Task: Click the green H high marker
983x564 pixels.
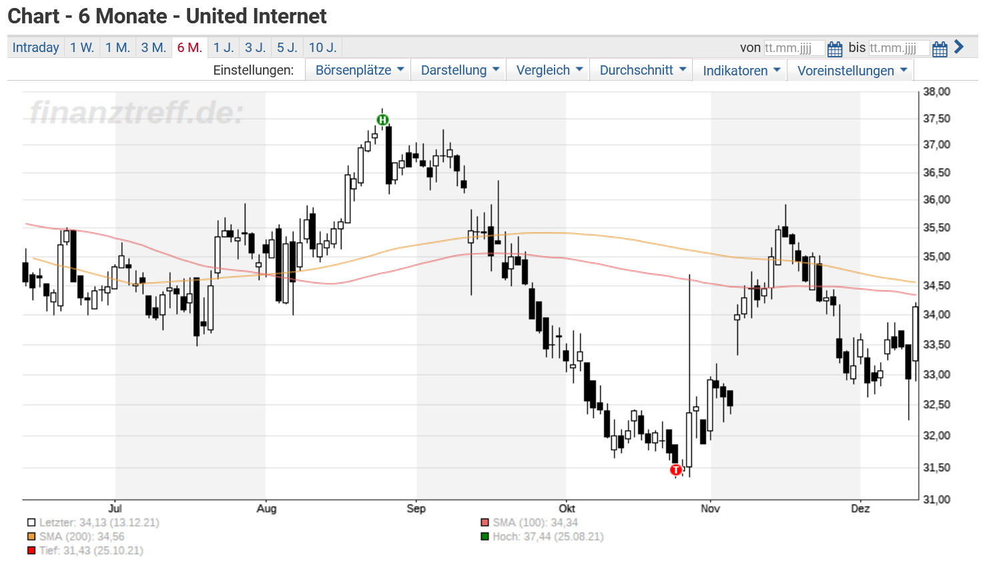Action: 382,120
